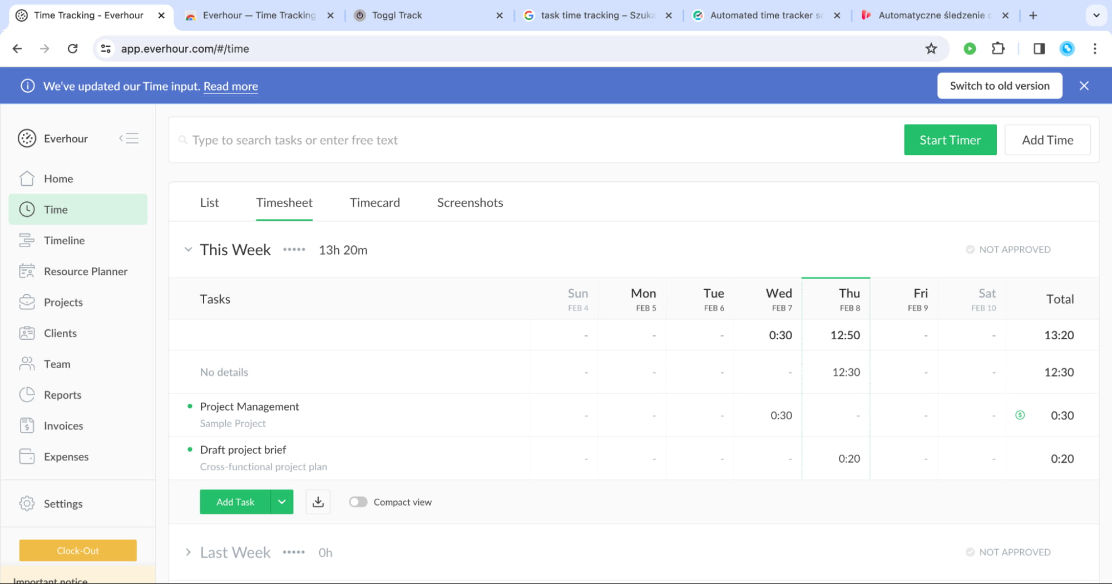Open the Add Task dropdown arrow

coord(281,501)
